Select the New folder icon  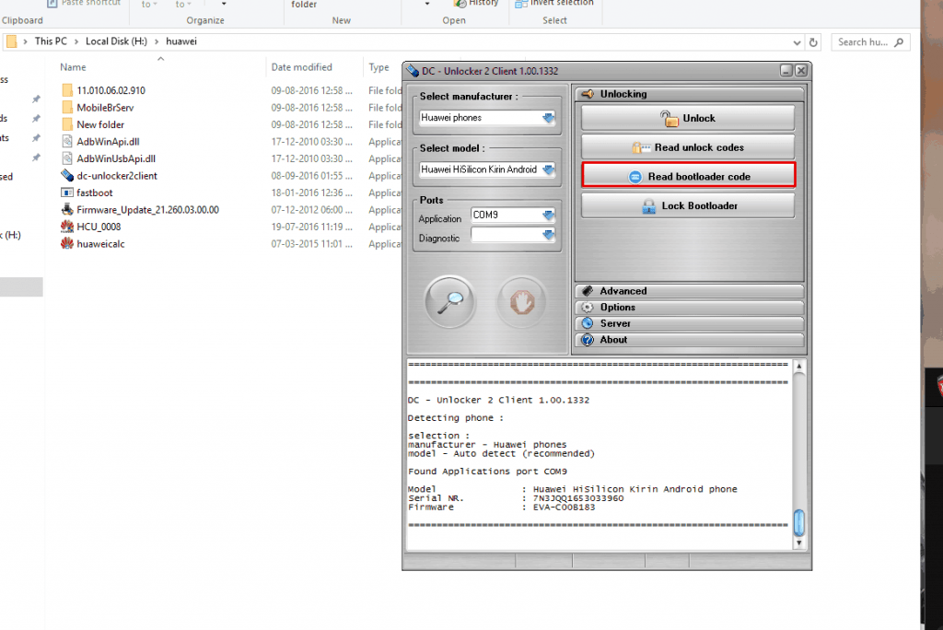pyautogui.click(x=67, y=124)
